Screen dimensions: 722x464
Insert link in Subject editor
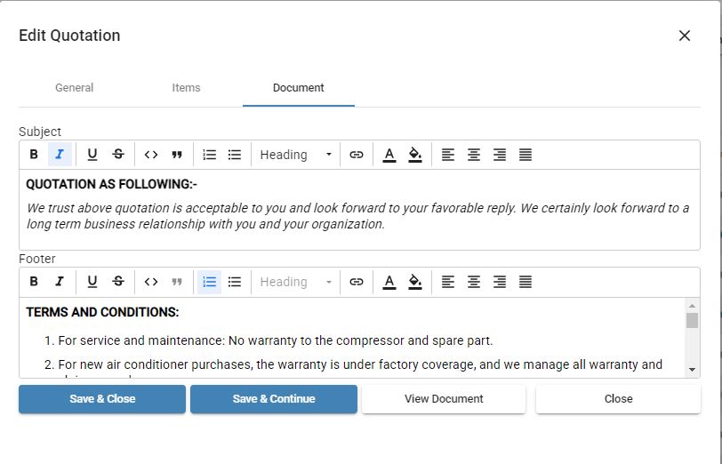pos(357,155)
